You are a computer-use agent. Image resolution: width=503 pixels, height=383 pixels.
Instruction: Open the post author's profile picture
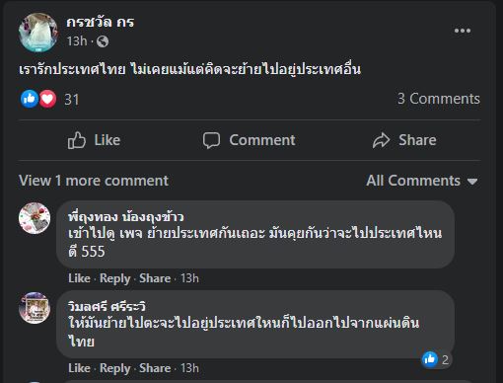[x=38, y=33]
